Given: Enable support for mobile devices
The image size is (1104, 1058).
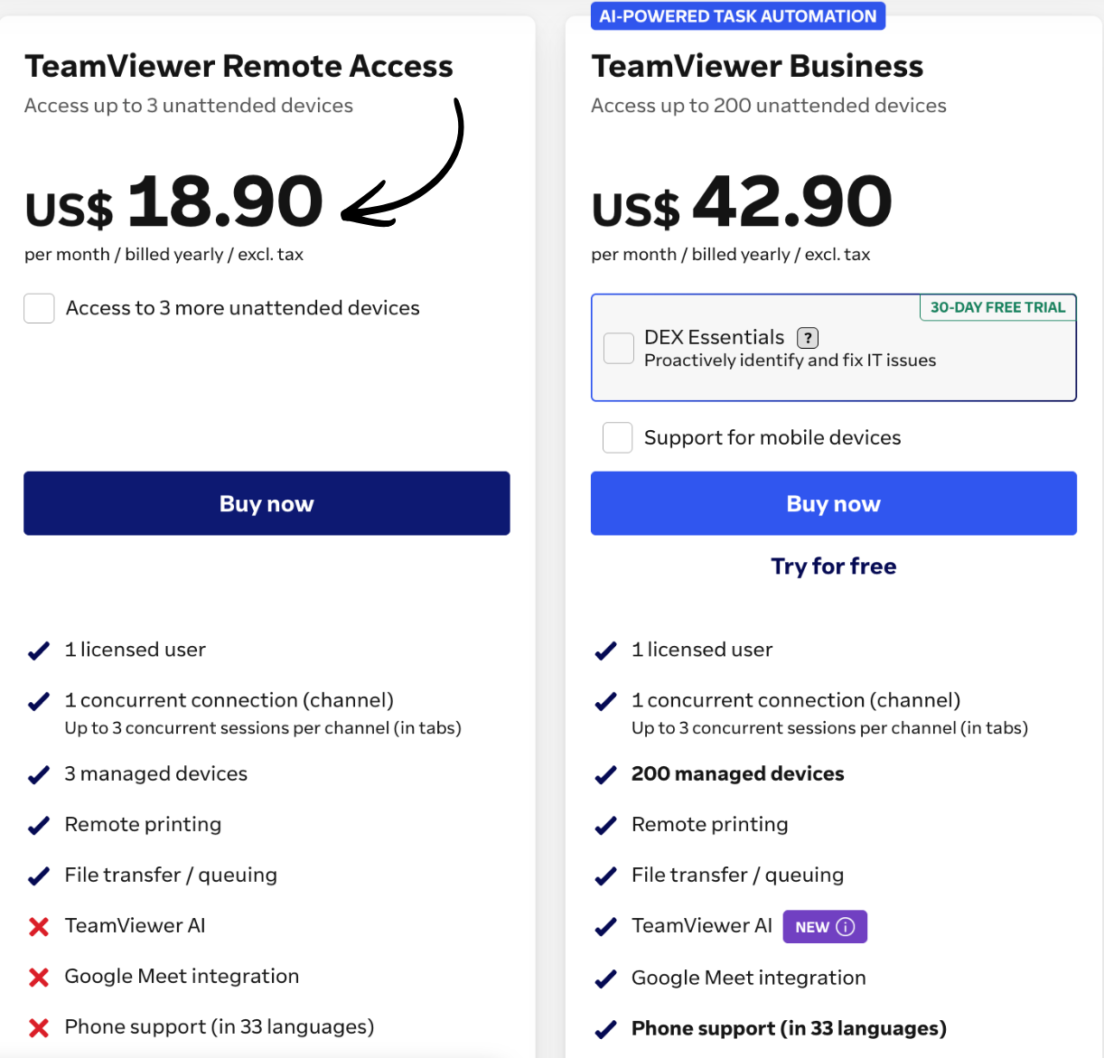Looking at the screenshot, I should 617,437.
